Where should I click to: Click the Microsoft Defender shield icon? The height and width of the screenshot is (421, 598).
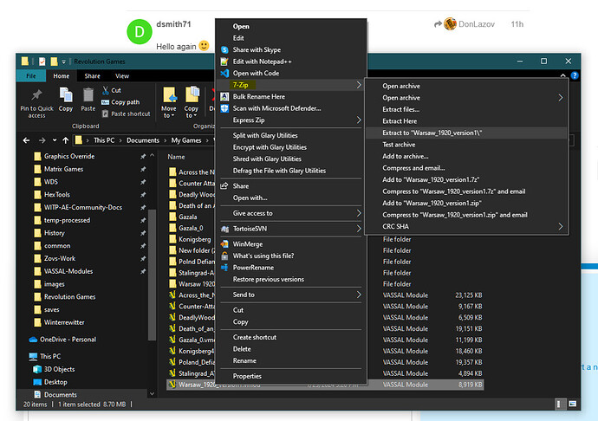pyautogui.click(x=224, y=108)
